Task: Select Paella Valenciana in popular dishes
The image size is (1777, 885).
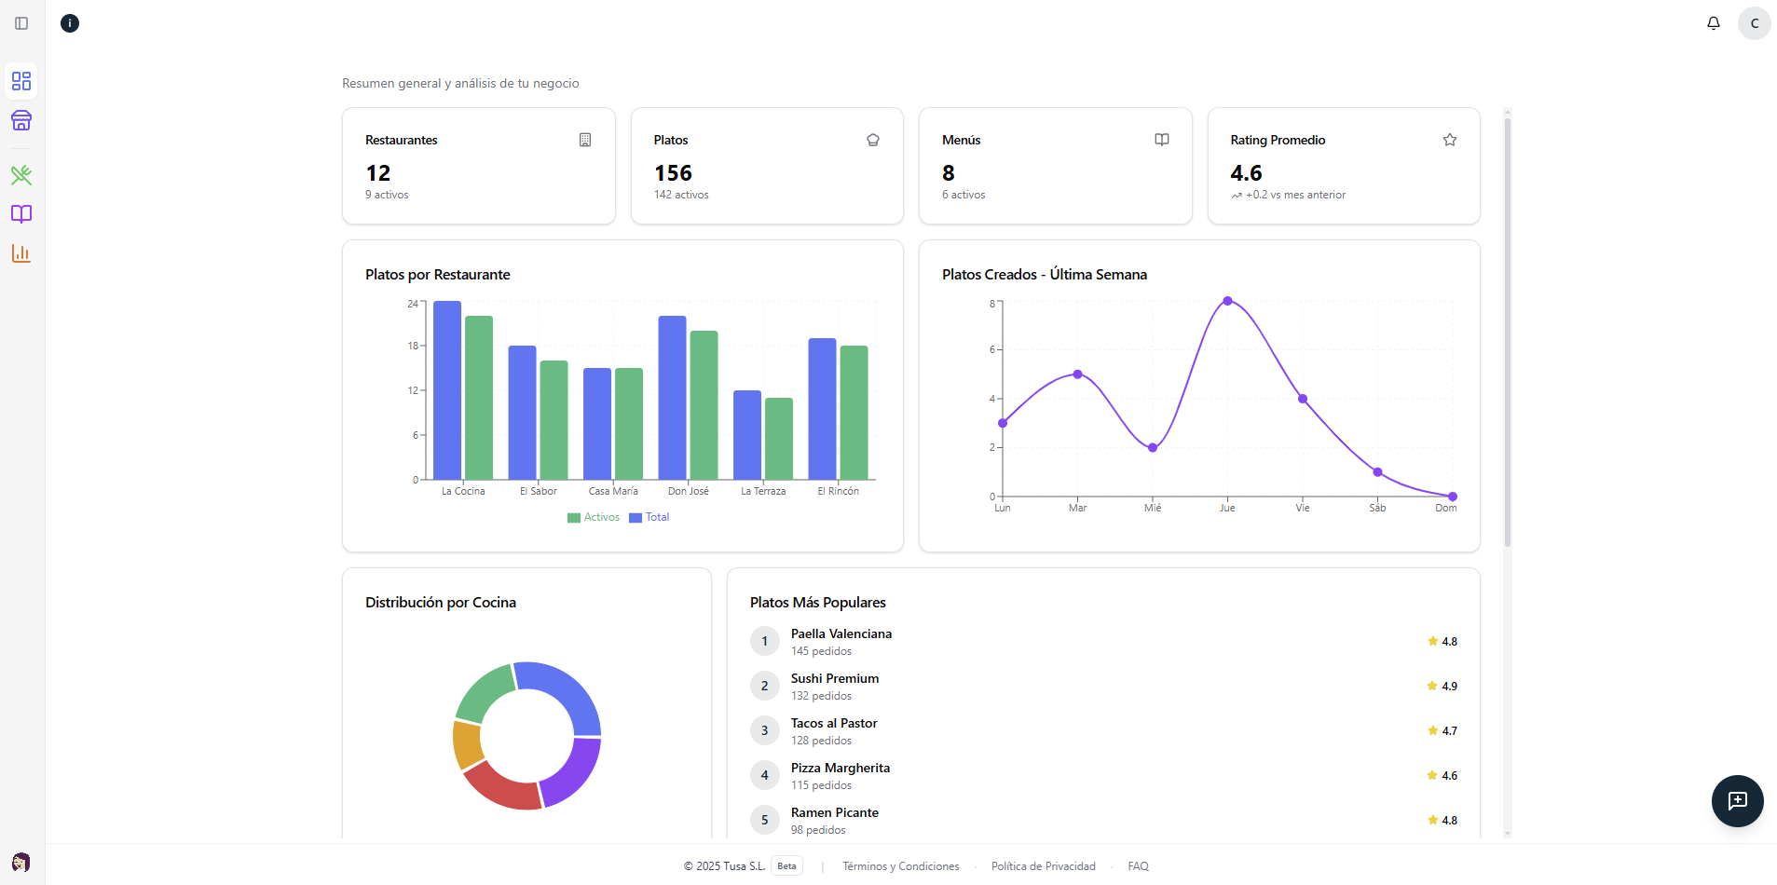Action: pos(841,634)
